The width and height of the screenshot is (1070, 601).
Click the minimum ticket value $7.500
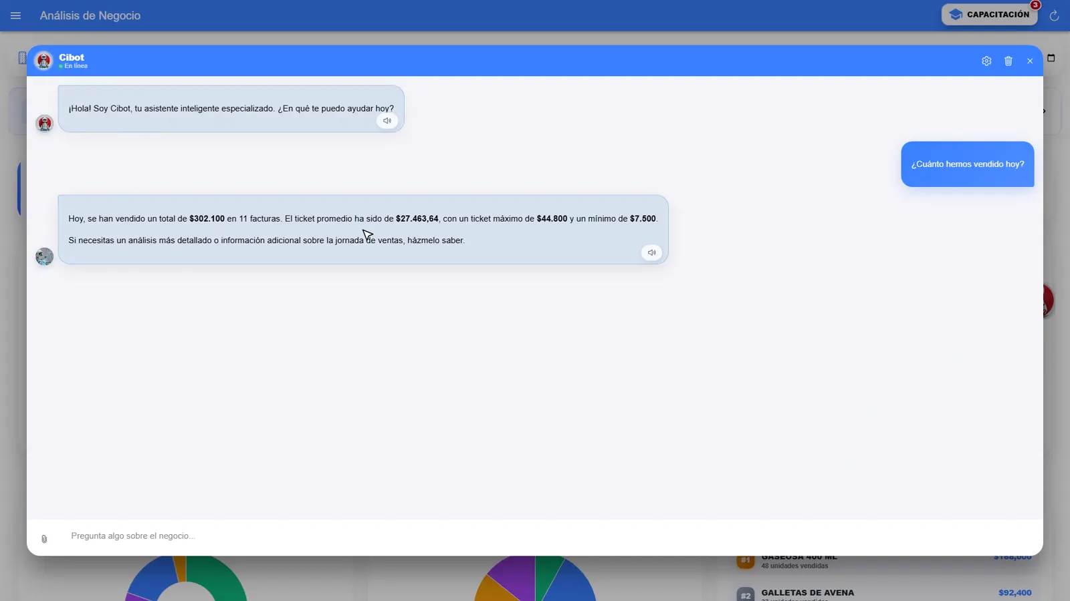tap(643, 218)
